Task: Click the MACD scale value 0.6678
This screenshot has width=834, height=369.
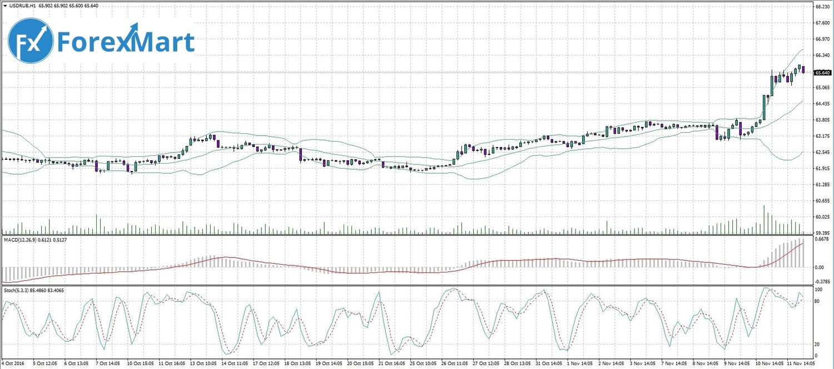Action: 821,239
